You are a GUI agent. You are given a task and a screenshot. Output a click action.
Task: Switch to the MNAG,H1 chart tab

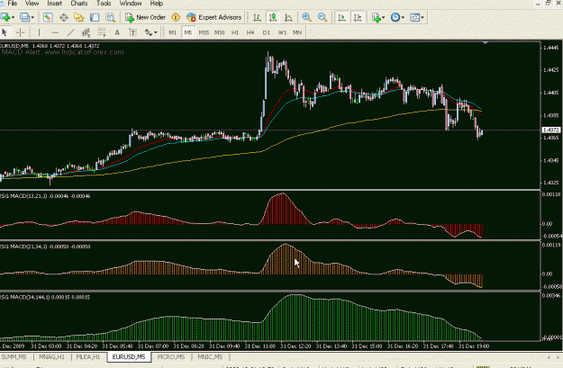click(51, 357)
